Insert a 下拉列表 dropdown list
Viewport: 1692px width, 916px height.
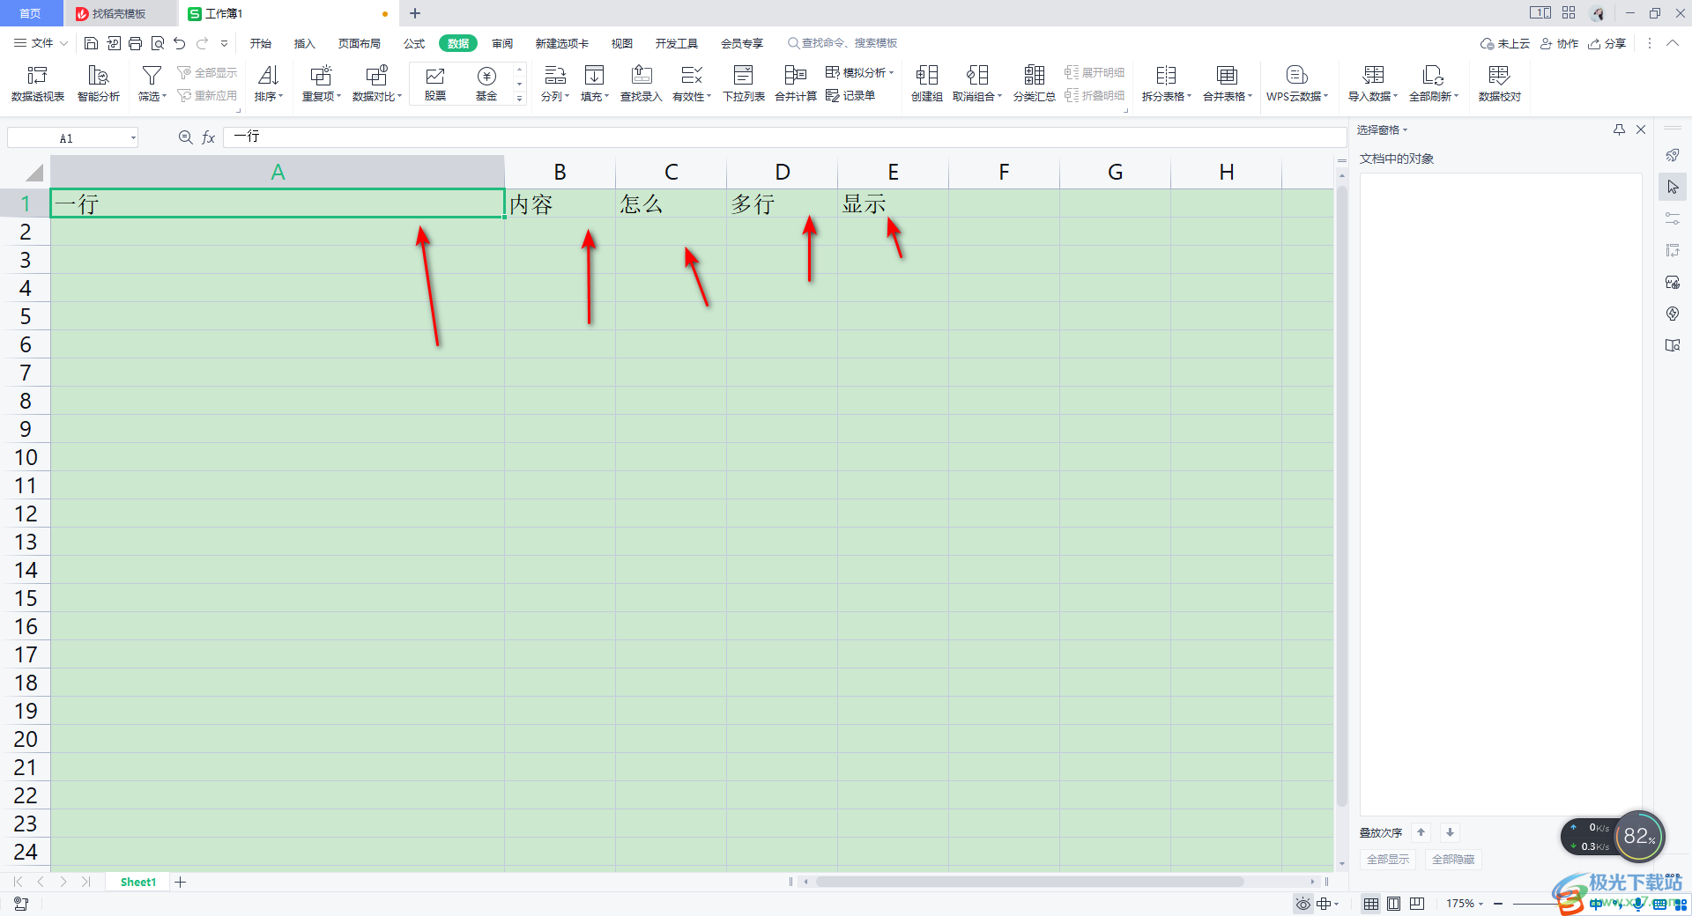tap(744, 84)
